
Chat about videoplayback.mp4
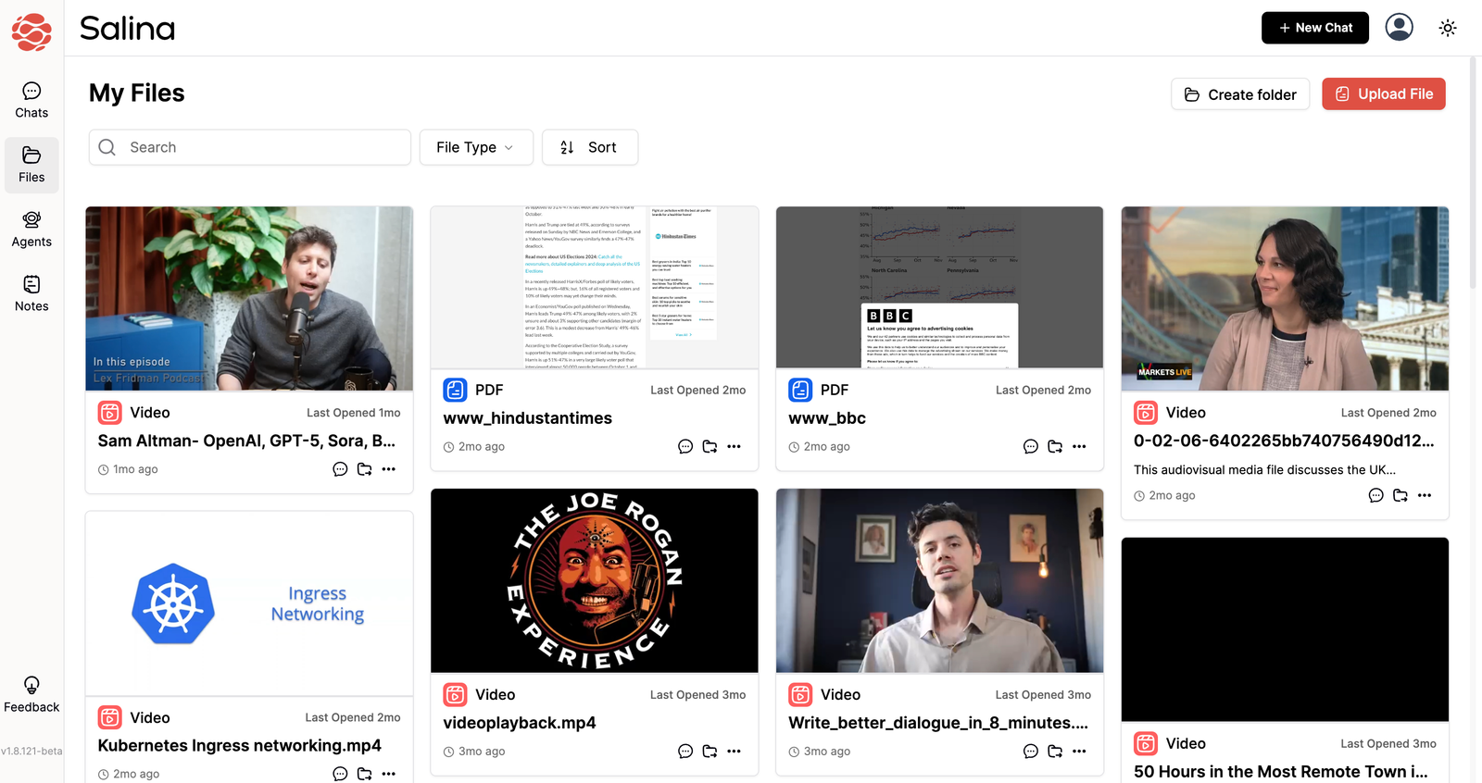pyautogui.click(x=685, y=751)
